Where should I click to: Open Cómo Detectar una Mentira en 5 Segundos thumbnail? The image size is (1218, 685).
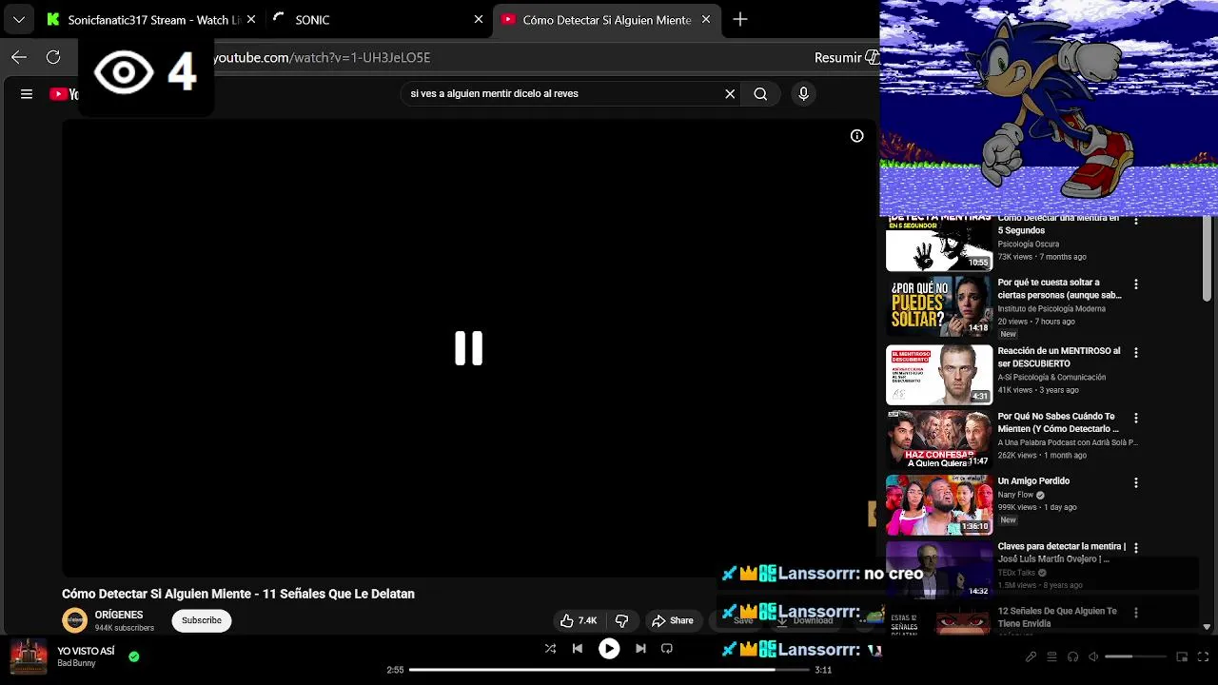939,244
